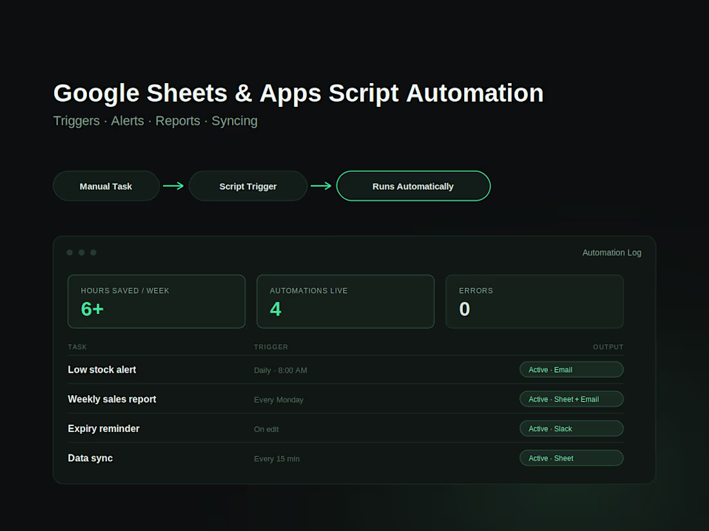This screenshot has width=709, height=531.
Task: Click the Manual Task pill
Action: click(106, 186)
